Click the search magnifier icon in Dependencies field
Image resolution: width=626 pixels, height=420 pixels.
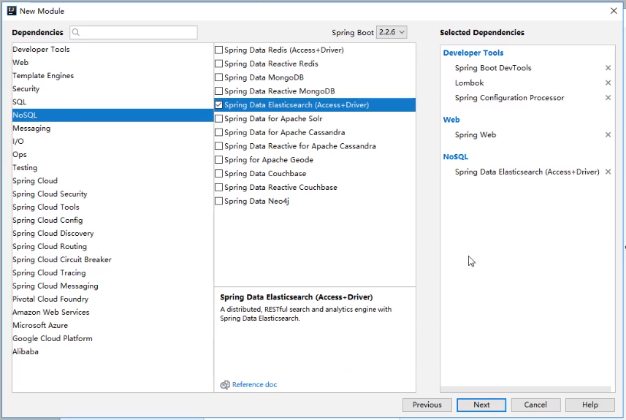(77, 33)
